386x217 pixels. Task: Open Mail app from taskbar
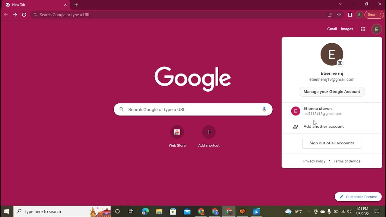[187, 212]
